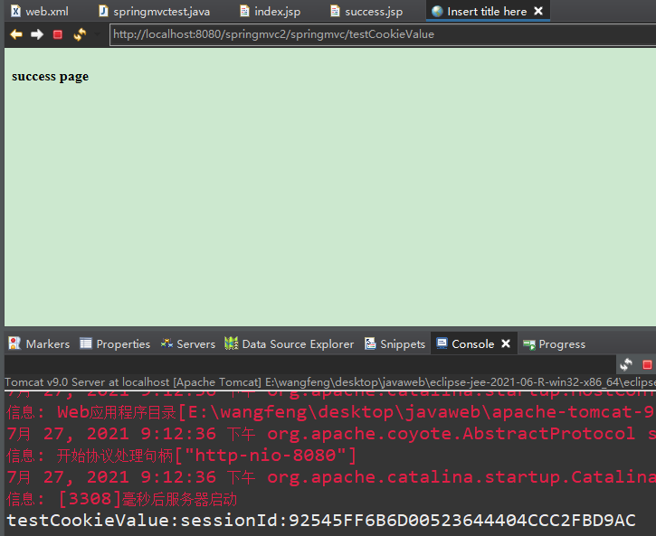Open the Progress view tab
The width and height of the screenshot is (656, 536).
click(554, 343)
